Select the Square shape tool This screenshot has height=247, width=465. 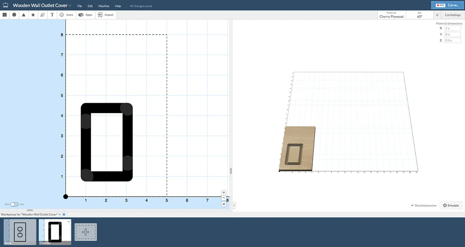[x=5, y=15]
